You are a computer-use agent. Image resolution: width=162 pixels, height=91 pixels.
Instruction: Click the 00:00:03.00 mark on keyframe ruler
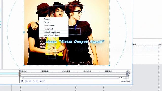click(x=87, y=71)
